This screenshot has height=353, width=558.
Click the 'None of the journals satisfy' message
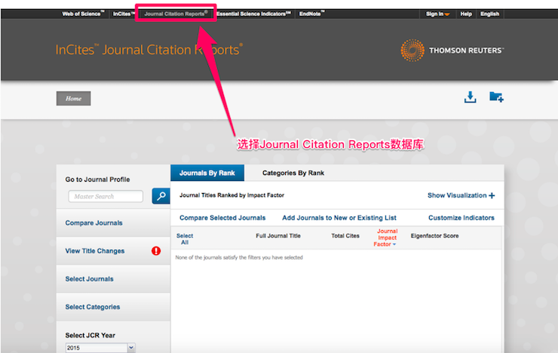[x=239, y=257]
